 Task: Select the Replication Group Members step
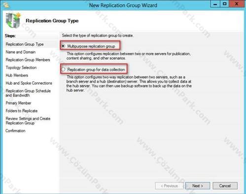[x=28, y=60]
